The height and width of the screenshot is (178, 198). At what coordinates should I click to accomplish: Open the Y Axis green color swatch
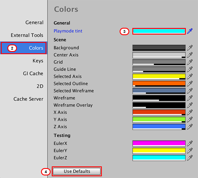coord(159,120)
